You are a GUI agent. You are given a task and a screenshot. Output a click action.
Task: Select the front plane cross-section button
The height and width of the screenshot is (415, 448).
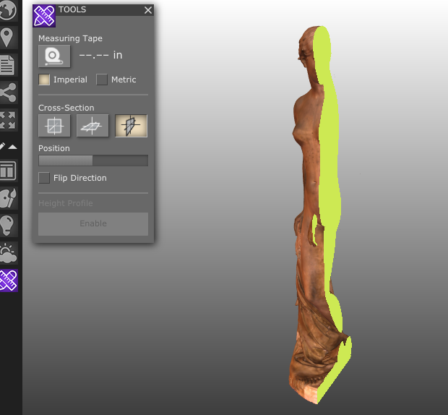(54, 126)
